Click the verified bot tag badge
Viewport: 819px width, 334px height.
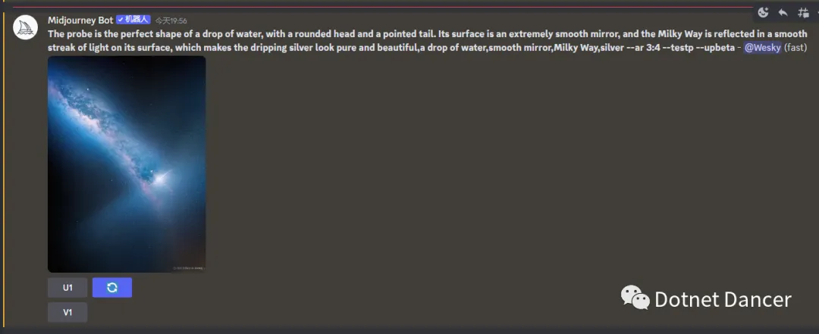click(133, 20)
